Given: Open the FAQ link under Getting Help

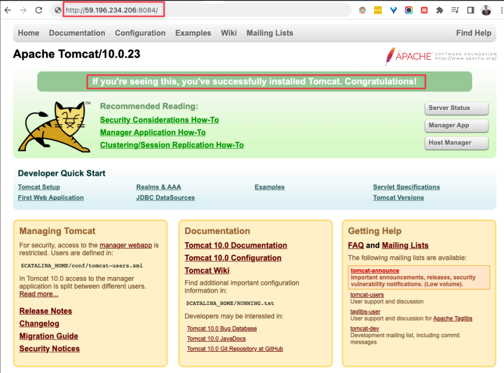Looking at the screenshot, I should click(356, 245).
